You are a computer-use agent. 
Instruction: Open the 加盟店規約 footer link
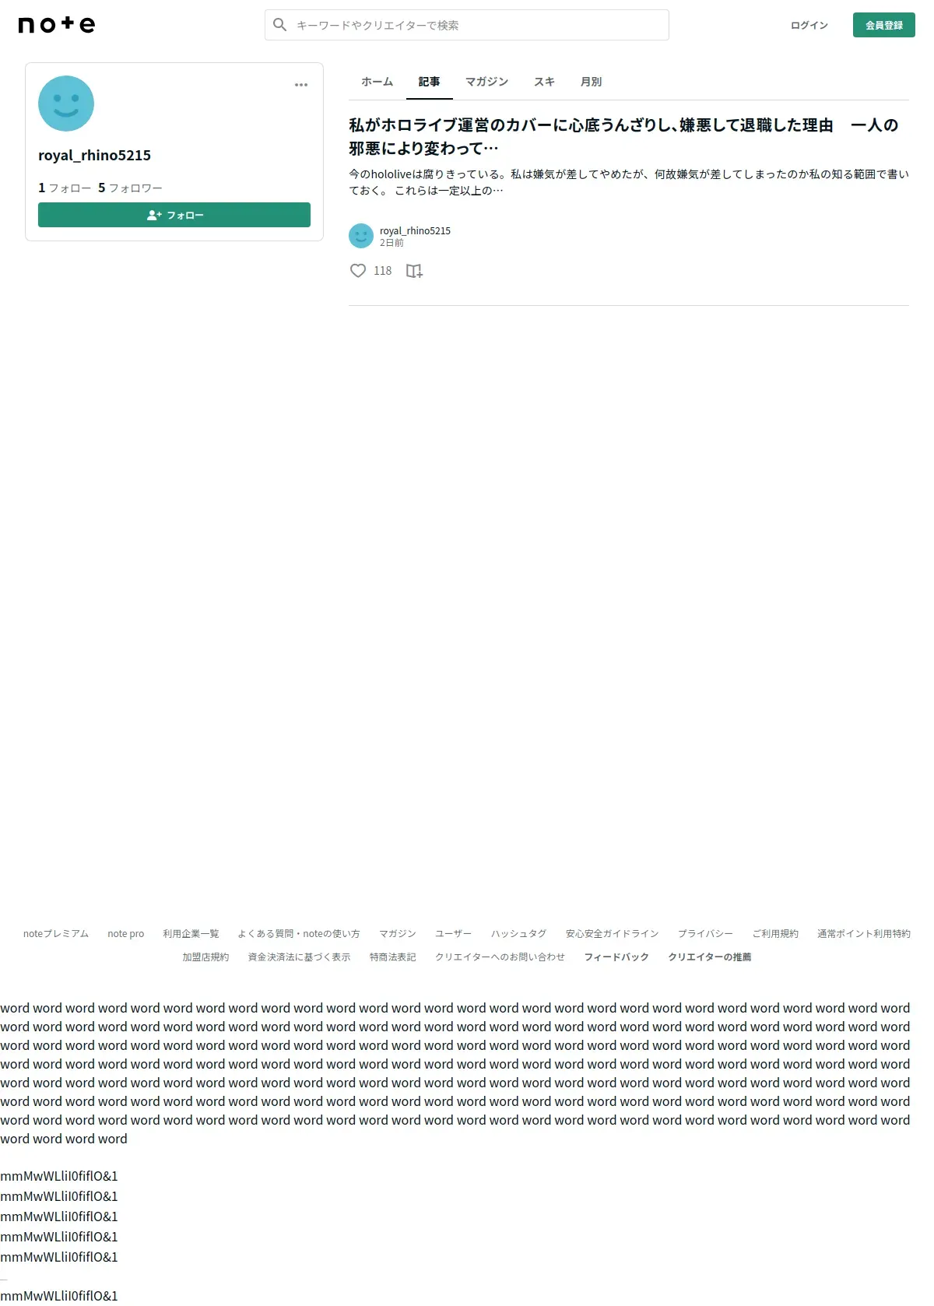pos(206,957)
